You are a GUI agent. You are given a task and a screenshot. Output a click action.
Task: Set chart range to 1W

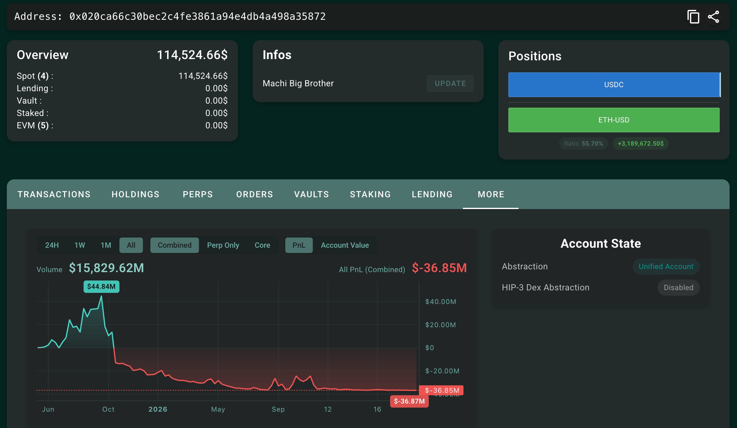point(80,245)
